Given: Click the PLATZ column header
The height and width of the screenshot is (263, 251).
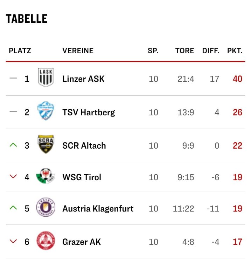Looking at the screenshot, I should click(x=20, y=51).
